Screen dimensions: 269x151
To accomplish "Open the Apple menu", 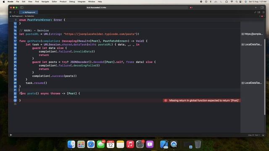I will pyautogui.click(x=4, y=2).
